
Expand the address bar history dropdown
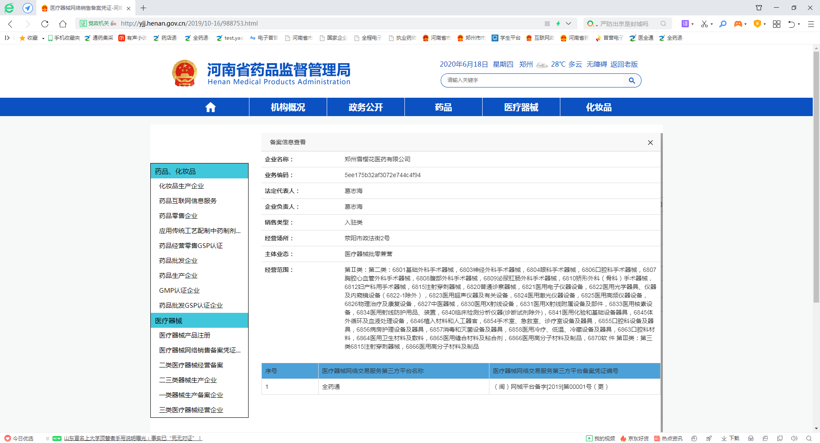coord(568,23)
